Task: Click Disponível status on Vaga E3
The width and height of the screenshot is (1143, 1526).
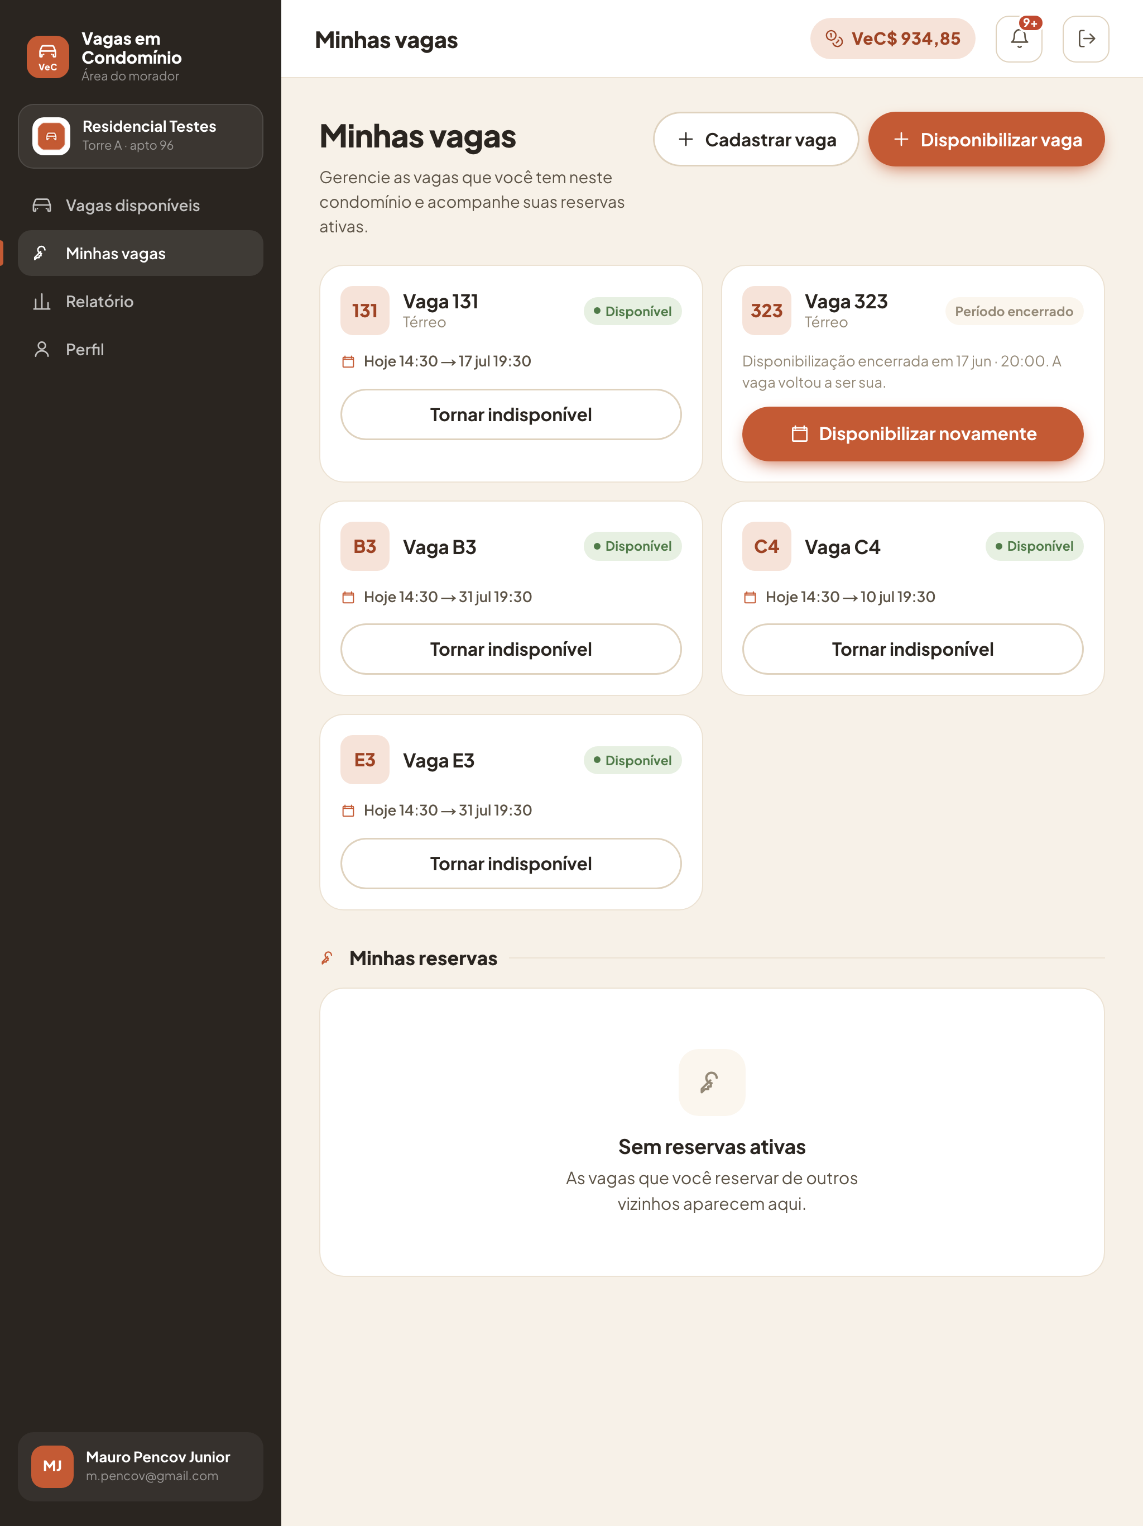Action: (632, 760)
